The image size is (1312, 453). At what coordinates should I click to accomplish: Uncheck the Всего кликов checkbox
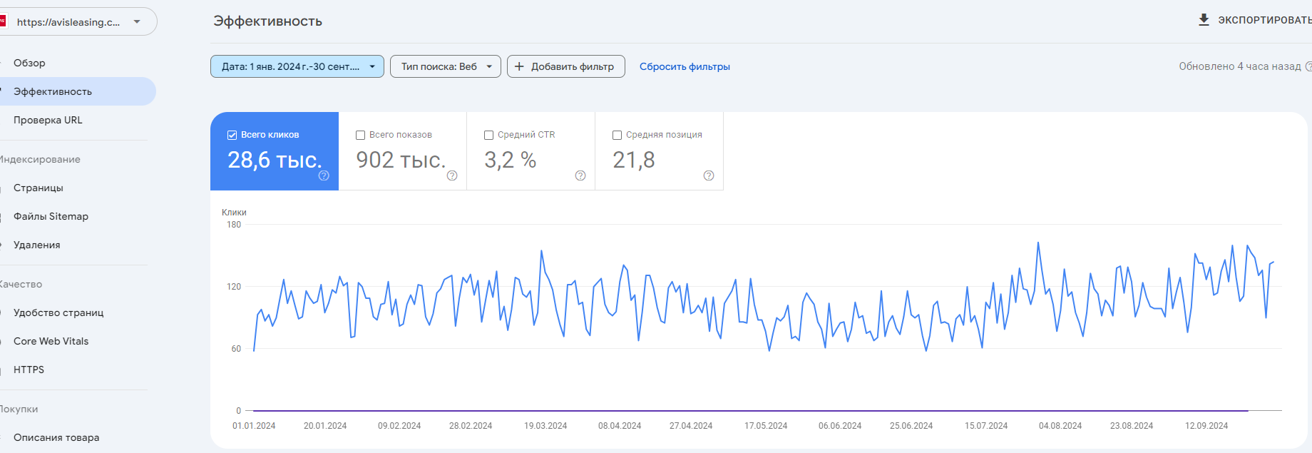232,135
